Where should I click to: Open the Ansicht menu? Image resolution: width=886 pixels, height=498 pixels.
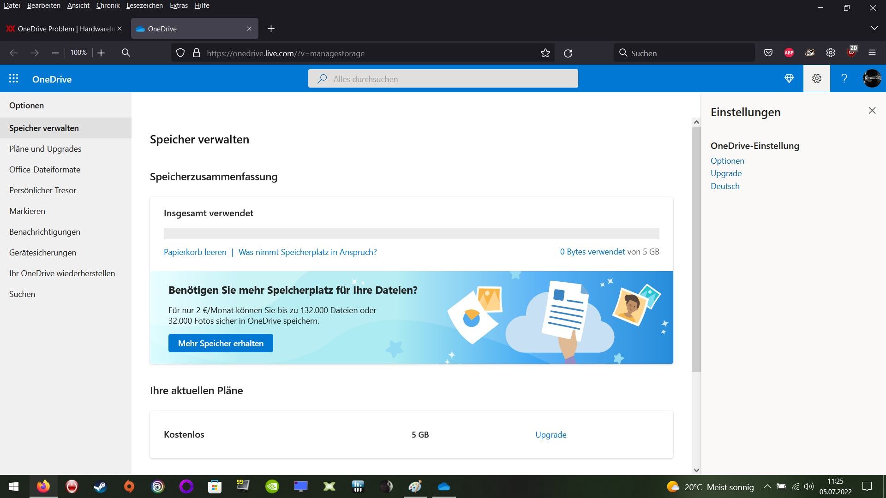pos(78,6)
